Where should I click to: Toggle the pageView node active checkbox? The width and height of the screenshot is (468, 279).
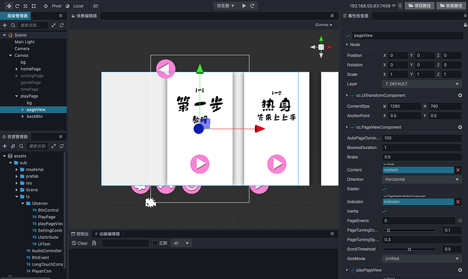348,35
